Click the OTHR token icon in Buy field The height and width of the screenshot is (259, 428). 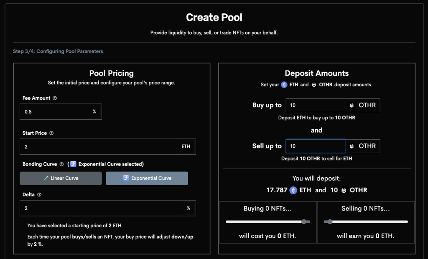[352, 105]
